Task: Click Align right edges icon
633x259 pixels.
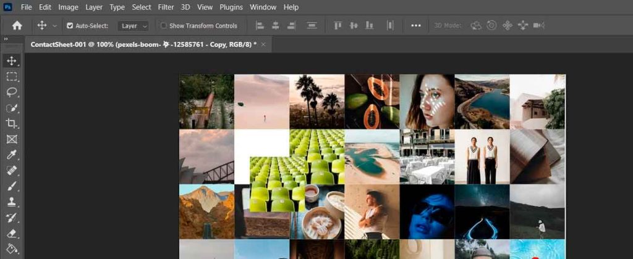Action: pyautogui.click(x=291, y=26)
